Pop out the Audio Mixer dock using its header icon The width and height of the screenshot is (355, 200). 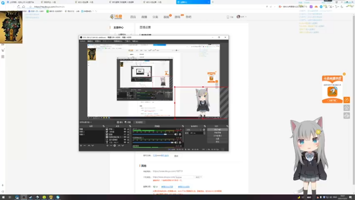[183, 126]
